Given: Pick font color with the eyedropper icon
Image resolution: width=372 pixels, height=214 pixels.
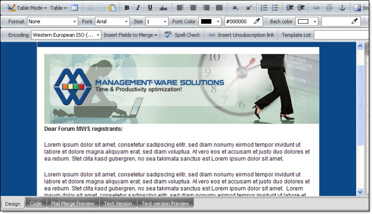Looking at the screenshot, I should tap(257, 21).
